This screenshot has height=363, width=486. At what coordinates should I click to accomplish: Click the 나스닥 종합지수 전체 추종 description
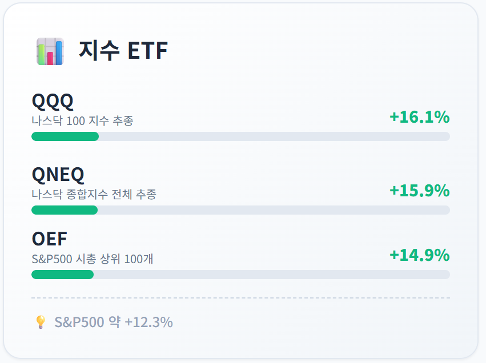point(94,195)
